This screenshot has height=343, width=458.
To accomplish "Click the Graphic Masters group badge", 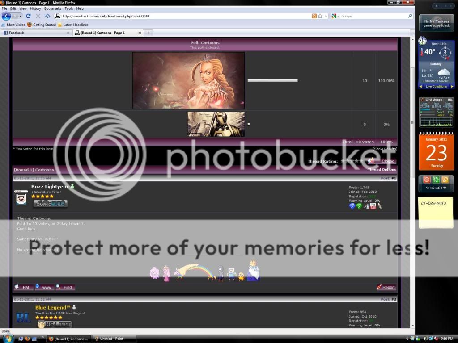I will coord(51,204).
